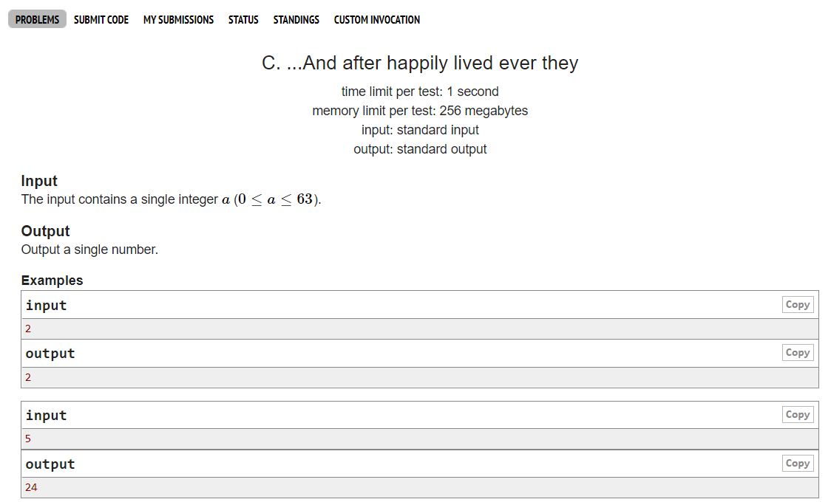Click output value 2 in first example

[28, 378]
